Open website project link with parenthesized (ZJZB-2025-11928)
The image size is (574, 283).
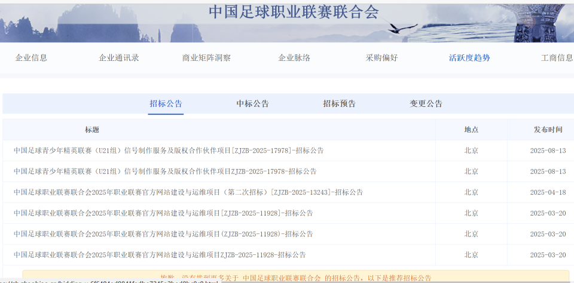pos(163,234)
